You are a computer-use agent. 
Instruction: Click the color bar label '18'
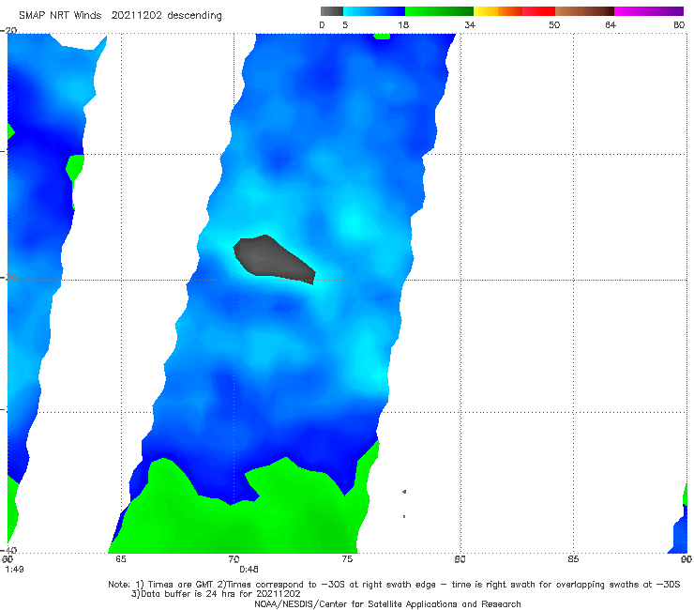(403, 24)
